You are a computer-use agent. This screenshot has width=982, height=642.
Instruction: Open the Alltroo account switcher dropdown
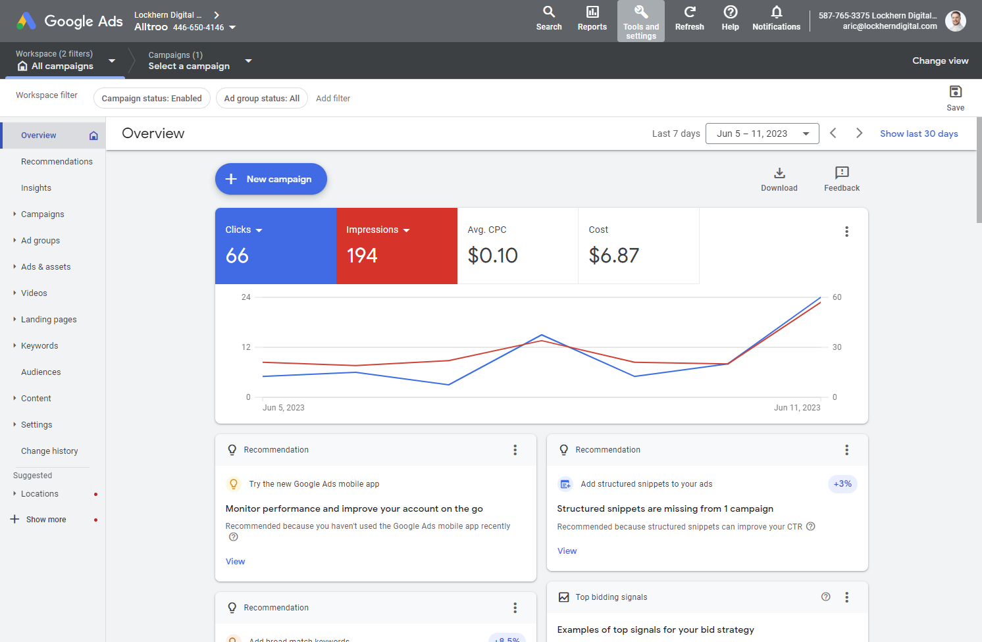pos(232,28)
